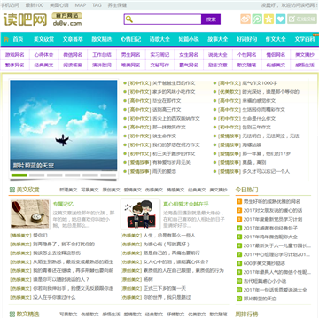Open 故事大全 in main navigation

[x=218, y=39]
